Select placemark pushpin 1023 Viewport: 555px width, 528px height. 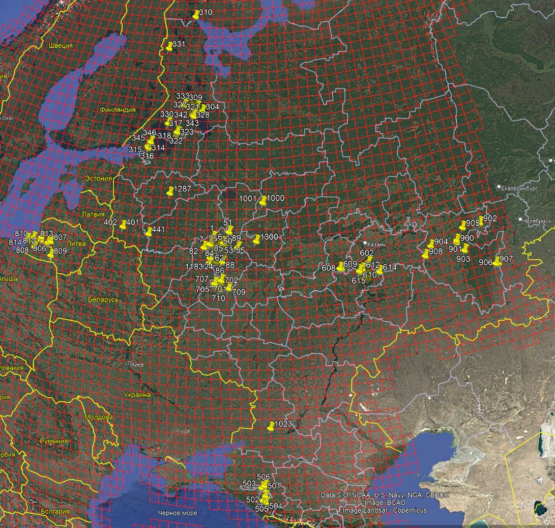coord(271,427)
